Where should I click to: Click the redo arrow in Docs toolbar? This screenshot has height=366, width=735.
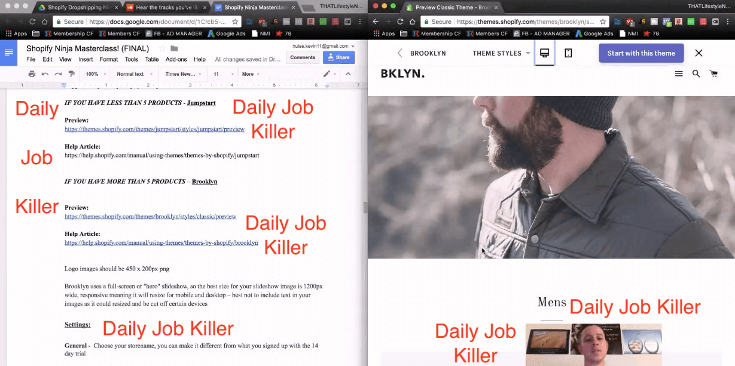click(x=58, y=74)
